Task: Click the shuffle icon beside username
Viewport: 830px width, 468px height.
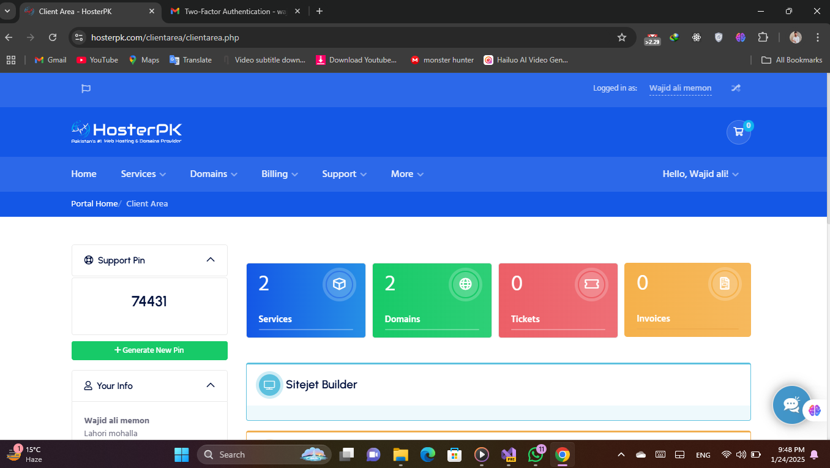Action: click(x=736, y=88)
